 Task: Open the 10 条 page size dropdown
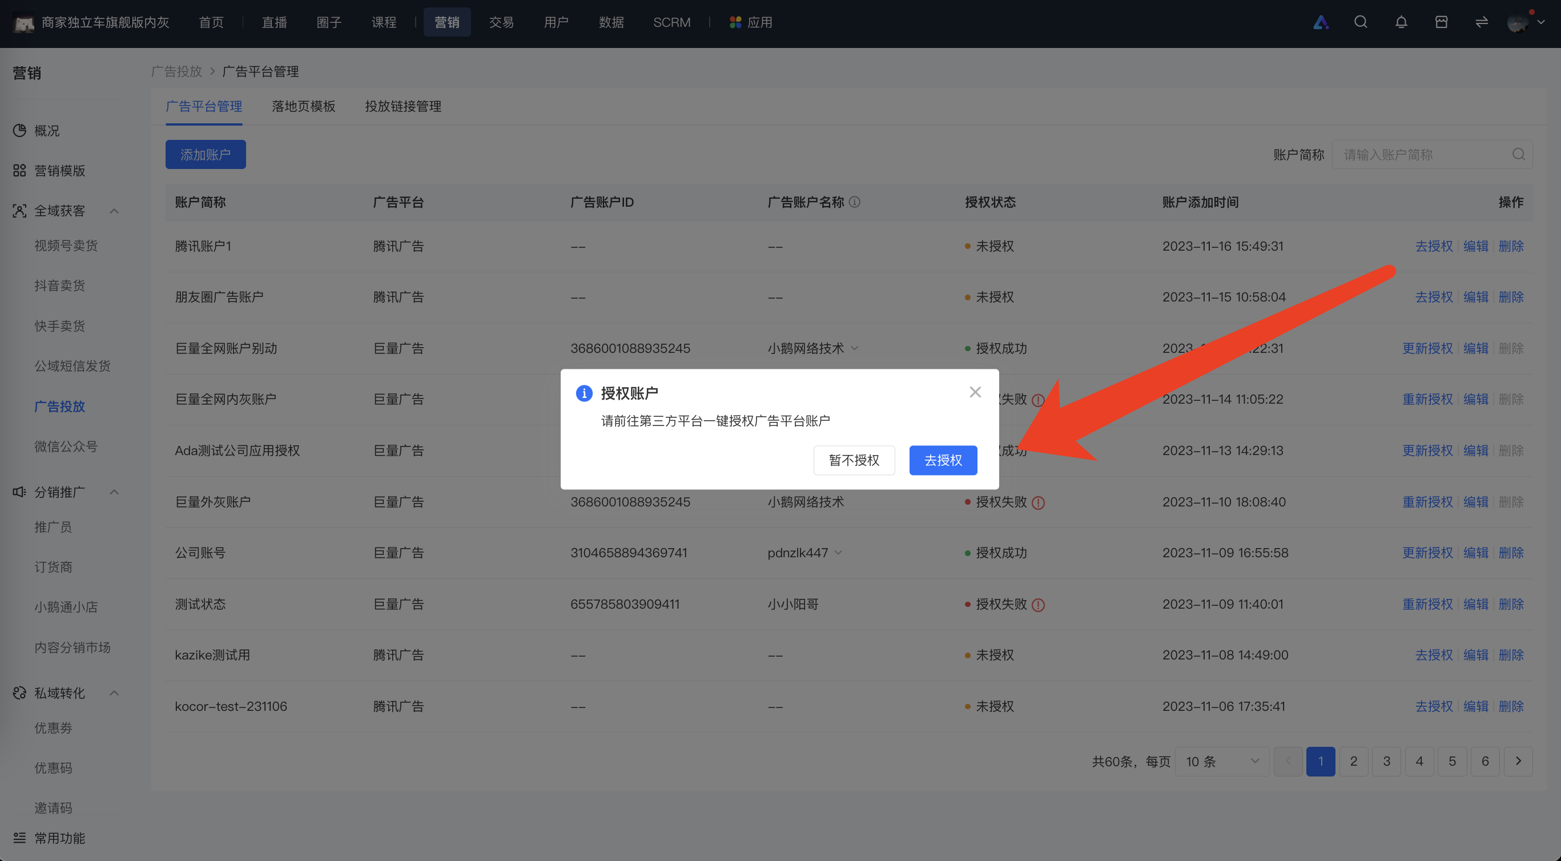coord(1222,761)
